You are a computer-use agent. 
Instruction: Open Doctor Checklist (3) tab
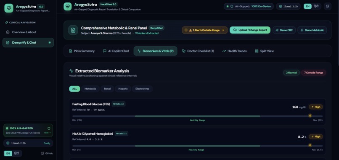198,51
